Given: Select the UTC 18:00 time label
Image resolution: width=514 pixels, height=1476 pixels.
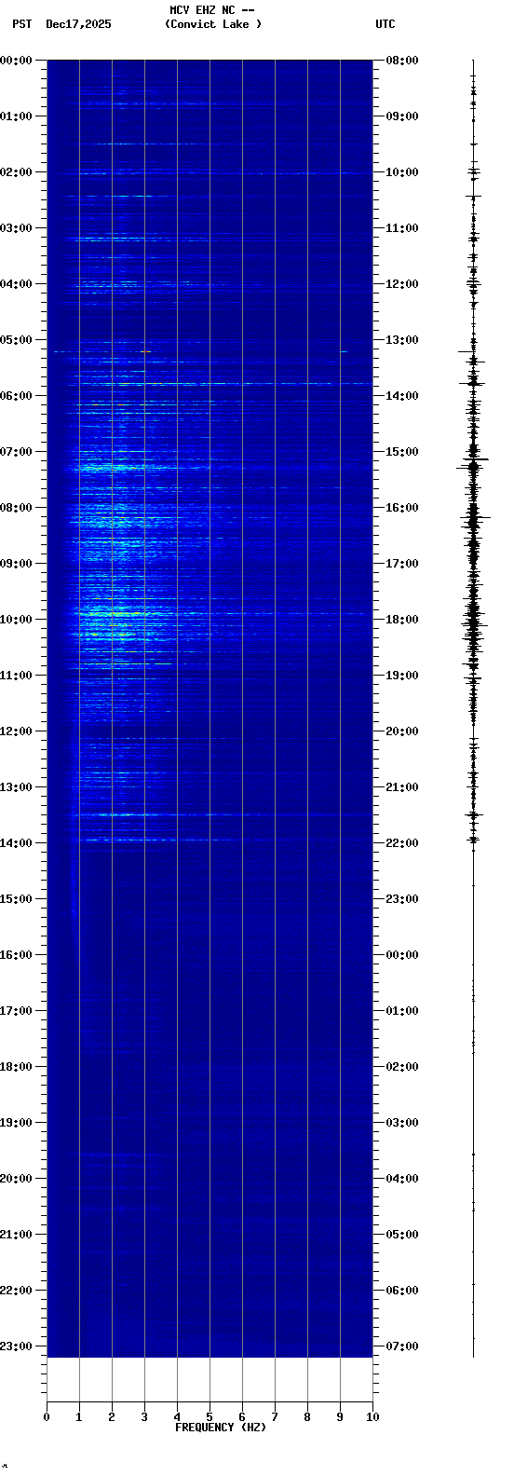Looking at the screenshot, I should [402, 620].
